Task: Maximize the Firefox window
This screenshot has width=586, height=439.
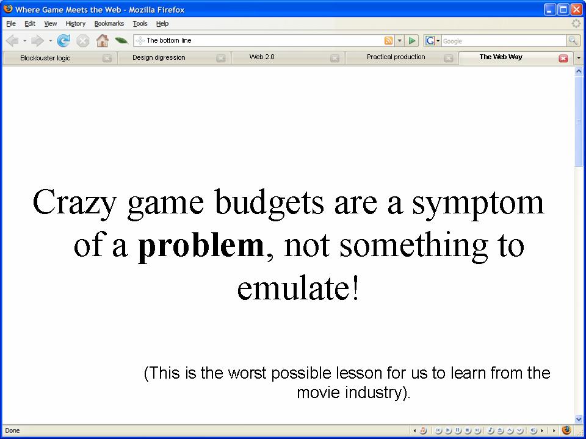Action: [563, 9]
